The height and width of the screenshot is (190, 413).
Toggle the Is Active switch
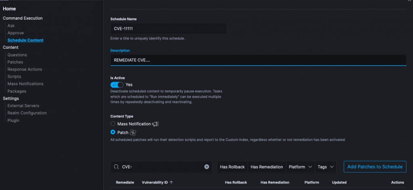coord(117,85)
